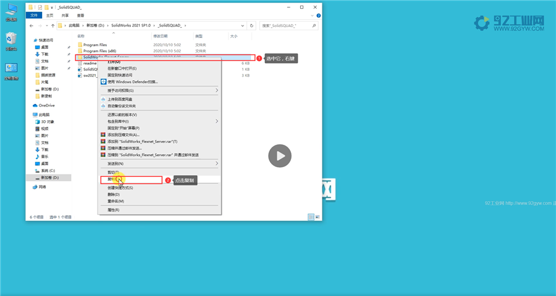This screenshot has height=296, width=556.
Task: Expand the 包含到库中(I) submenu
Action: [217, 121]
